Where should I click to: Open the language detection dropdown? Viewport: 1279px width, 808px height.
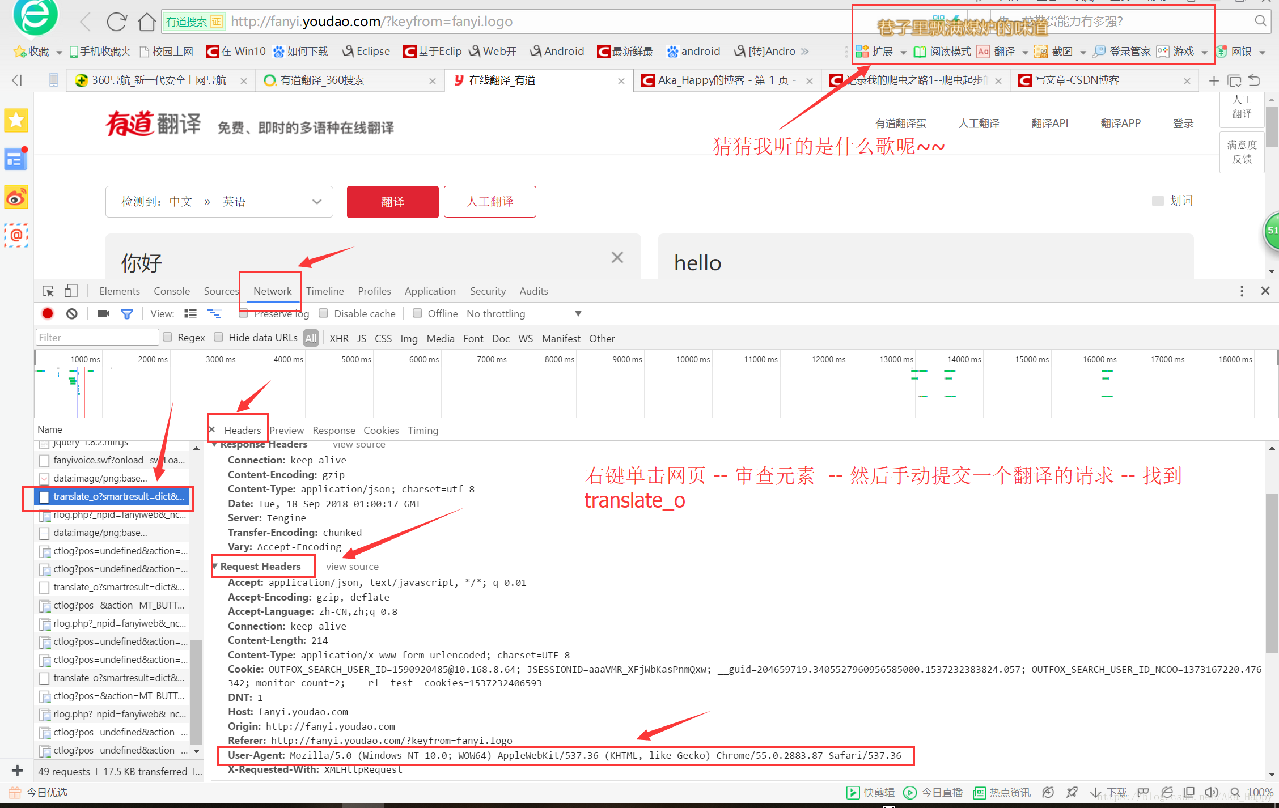(219, 202)
